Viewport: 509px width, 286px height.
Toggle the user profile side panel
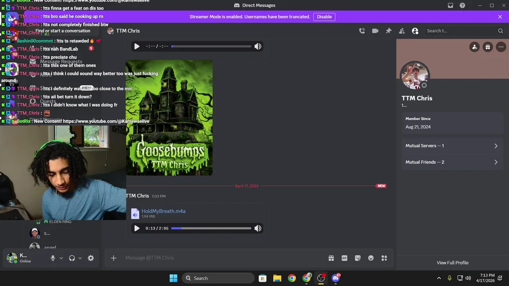(x=415, y=31)
